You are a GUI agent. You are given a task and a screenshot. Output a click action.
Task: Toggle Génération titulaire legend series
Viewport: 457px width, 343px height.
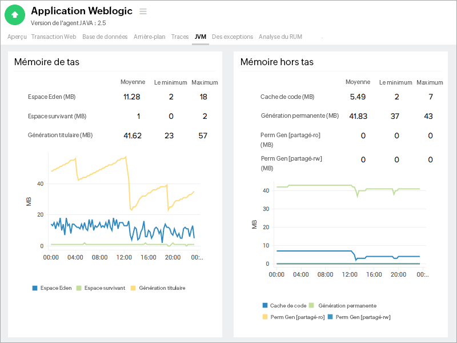tap(158, 288)
